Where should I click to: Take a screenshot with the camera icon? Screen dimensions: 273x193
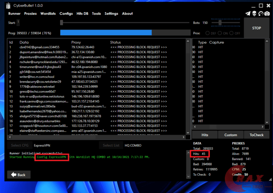(x=267, y=14)
